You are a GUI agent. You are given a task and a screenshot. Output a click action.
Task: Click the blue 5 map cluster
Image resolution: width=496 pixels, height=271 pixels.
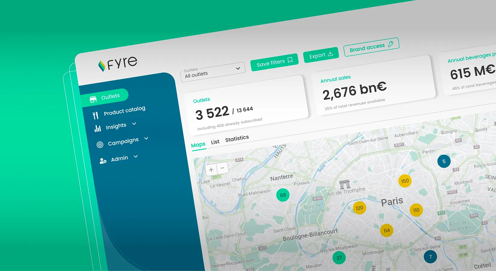444,161
